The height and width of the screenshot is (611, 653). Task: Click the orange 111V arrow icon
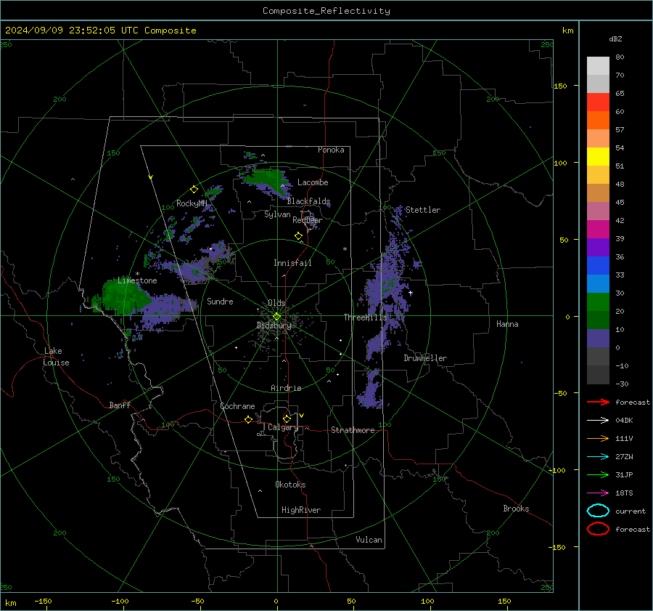(x=598, y=438)
